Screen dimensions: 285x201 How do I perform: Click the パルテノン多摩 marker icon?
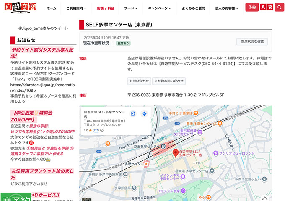pos(183,191)
